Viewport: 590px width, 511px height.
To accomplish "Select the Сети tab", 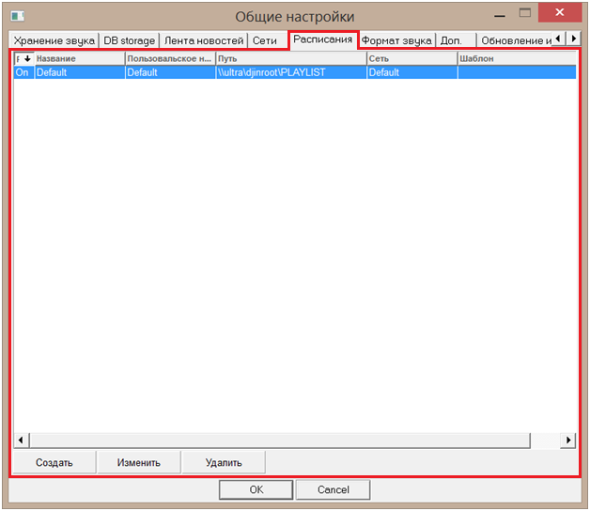I will pyautogui.click(x=265, y=40).
